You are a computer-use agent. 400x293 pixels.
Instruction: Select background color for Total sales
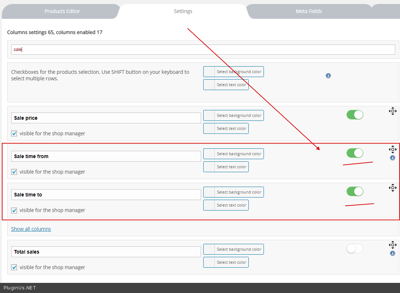coord(234,250)
